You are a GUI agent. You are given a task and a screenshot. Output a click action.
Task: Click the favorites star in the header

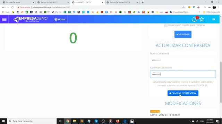202,19
